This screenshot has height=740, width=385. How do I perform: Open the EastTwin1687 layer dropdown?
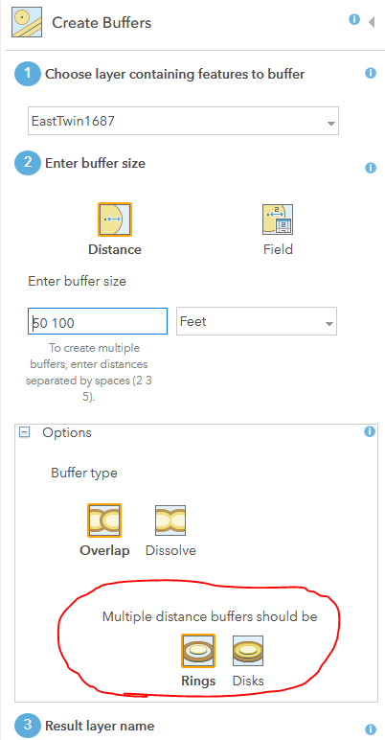click(x=183, y=122)
